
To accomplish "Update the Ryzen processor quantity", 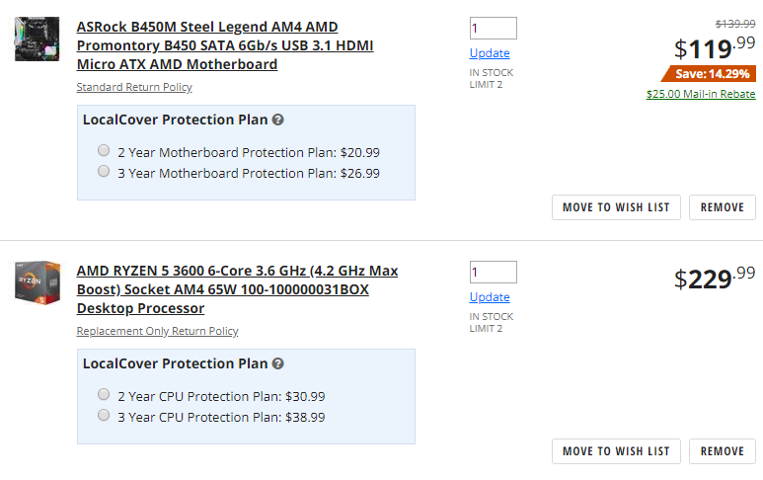I will click(490, 297).
